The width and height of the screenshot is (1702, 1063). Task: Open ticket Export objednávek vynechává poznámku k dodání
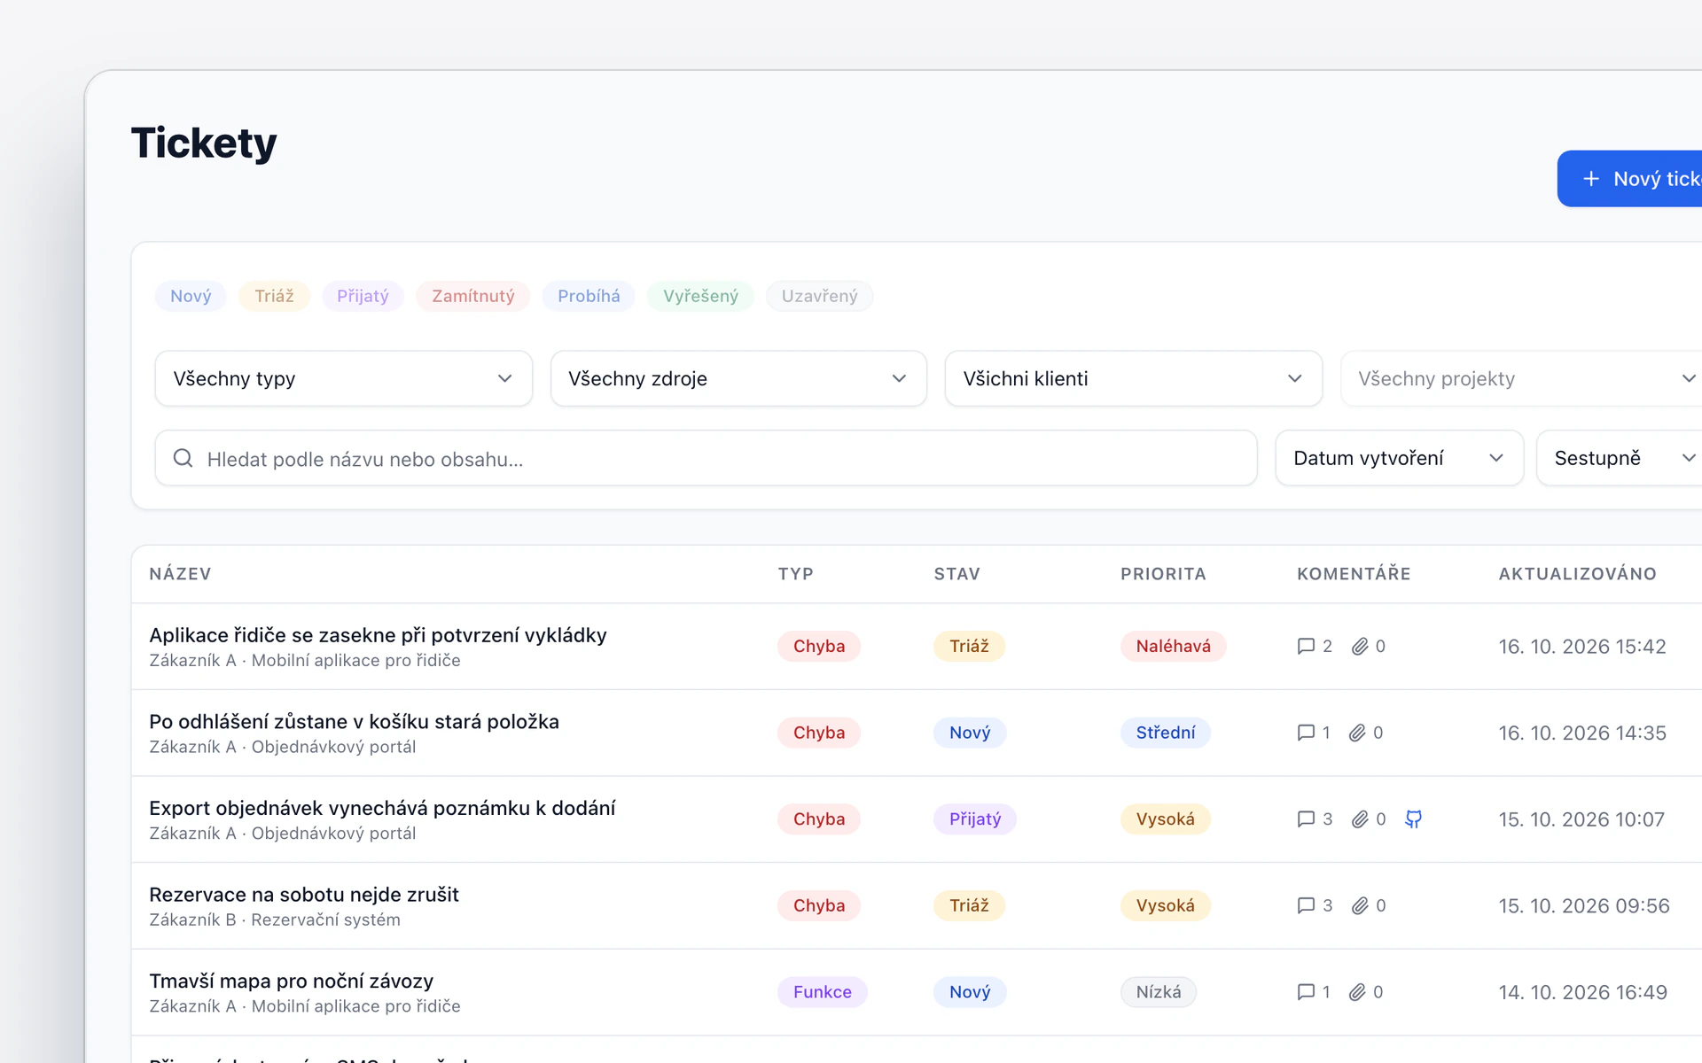[382, 808]
